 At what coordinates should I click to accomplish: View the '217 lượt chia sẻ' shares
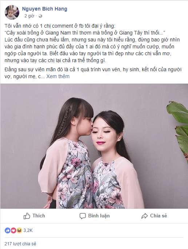20,244
